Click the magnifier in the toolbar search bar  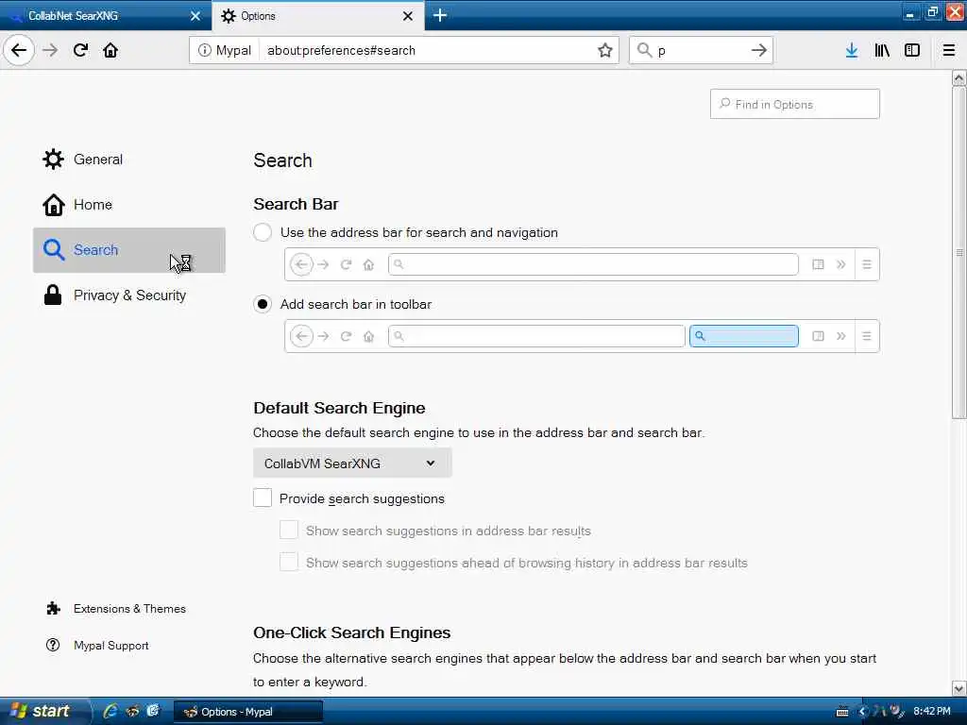pyautogui.click(x=644, y=50)
